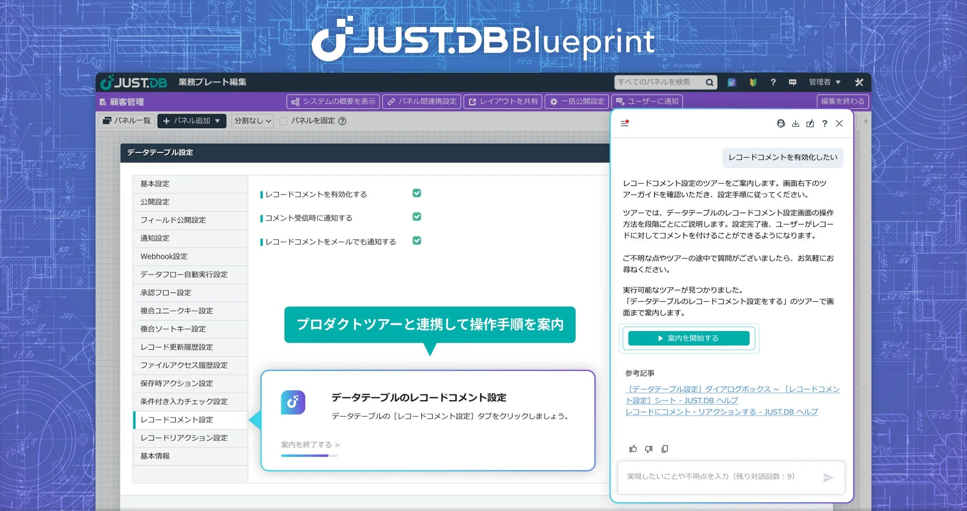Click 案内を終了する link in tour card
The height and width of the screenshot is (511, 967).
tap(310, 445)
